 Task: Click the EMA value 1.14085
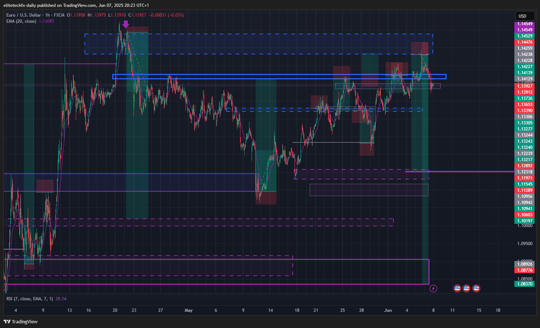46,21
